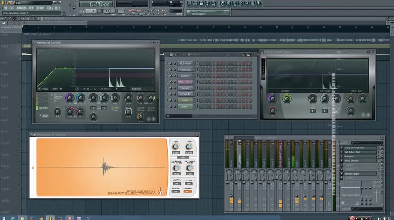The image size is (394, 220).
Task: Select the piano channel button
Action: point(186,100)
